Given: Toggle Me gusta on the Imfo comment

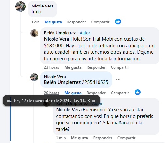Looking at the screenshot, I should (53, 22).
